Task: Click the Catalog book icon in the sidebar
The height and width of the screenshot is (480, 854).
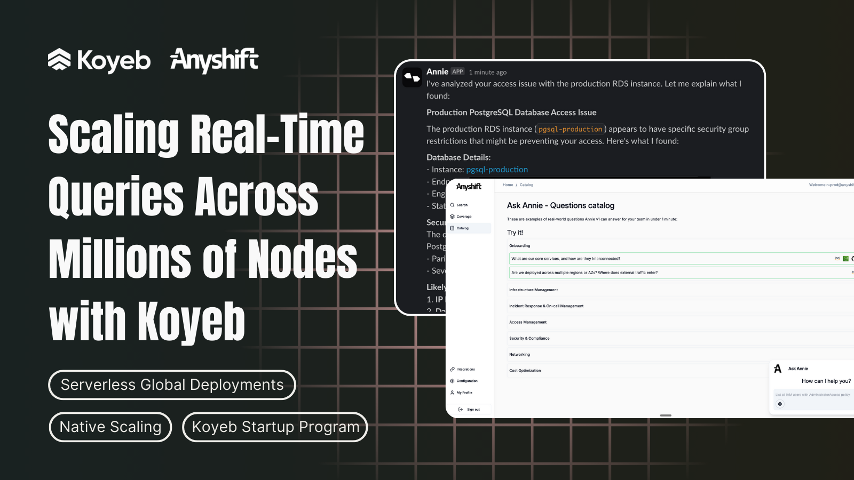Action: (453, 228)
